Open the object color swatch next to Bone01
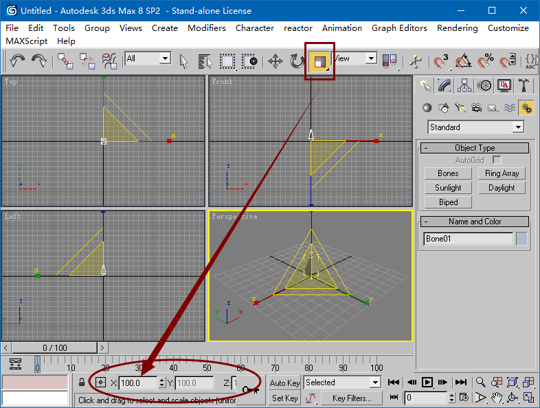Screen dimensions: 540x408 tap(521, 239)
